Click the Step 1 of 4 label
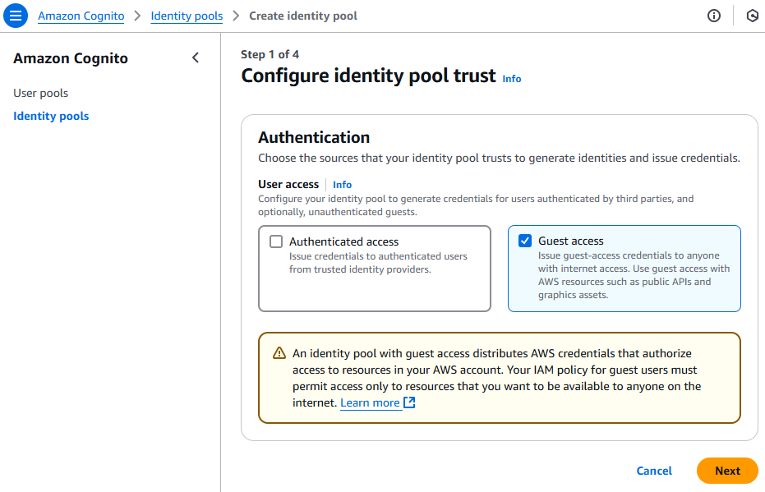This screenshot has width=765, height=492. click(x=270, y=54)
